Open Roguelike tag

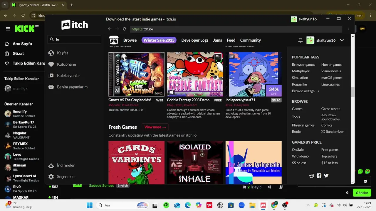[299, 84]
